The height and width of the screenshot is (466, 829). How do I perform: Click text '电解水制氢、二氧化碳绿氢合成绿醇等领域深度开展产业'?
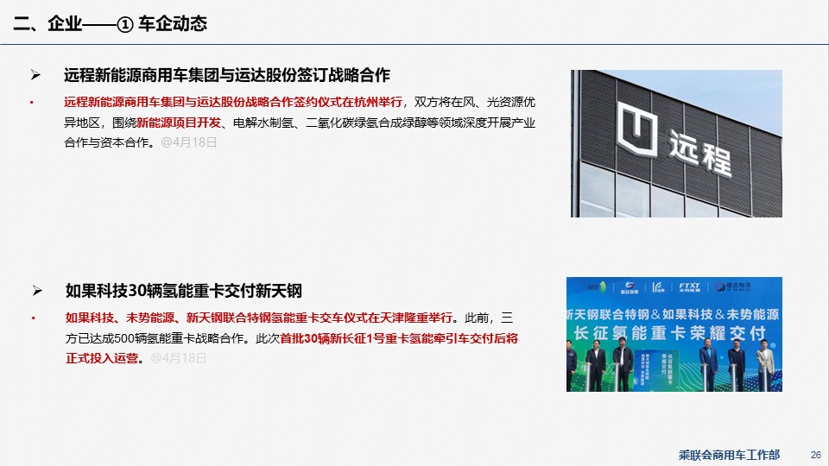coord(384,123)
